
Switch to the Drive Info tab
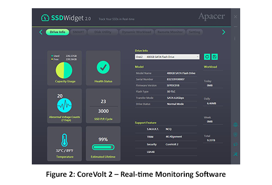point(57,32)
